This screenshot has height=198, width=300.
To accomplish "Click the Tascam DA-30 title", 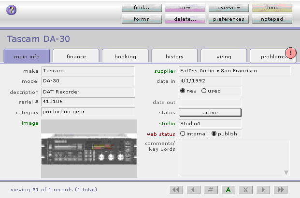I will tap(38, 39).
